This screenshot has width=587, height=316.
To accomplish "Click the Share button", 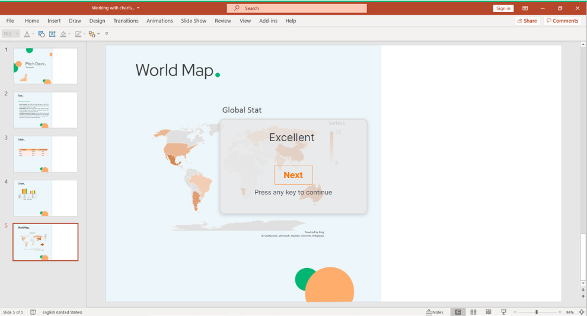I will [527, 21].
